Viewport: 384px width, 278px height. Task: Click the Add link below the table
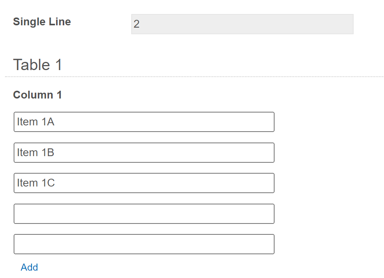coord(29,267)
